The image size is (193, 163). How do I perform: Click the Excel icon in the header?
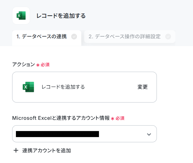21,16
